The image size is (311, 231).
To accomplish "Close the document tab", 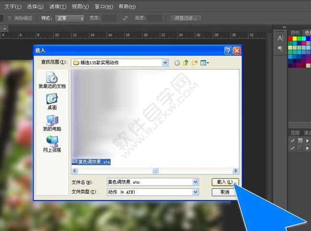I will coord(5,29).
